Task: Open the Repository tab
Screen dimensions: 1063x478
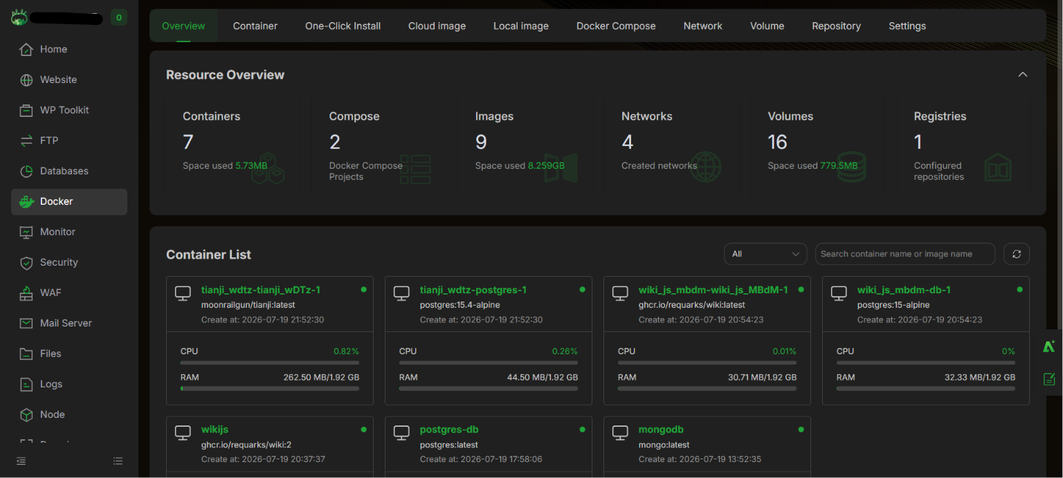Action: pyautogui.click(x=836, y=26)
